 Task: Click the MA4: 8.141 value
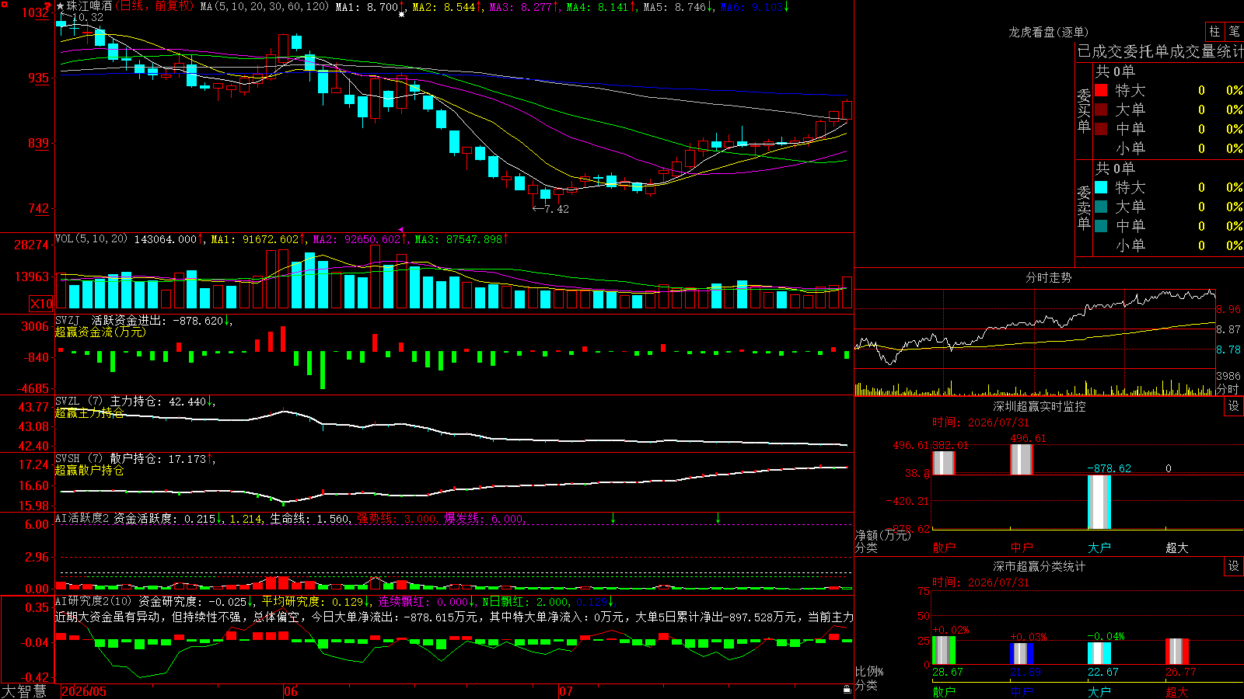[597, 6]
